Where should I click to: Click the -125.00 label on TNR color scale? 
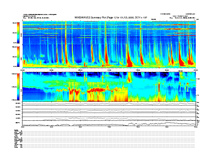(x=14, y=87)
